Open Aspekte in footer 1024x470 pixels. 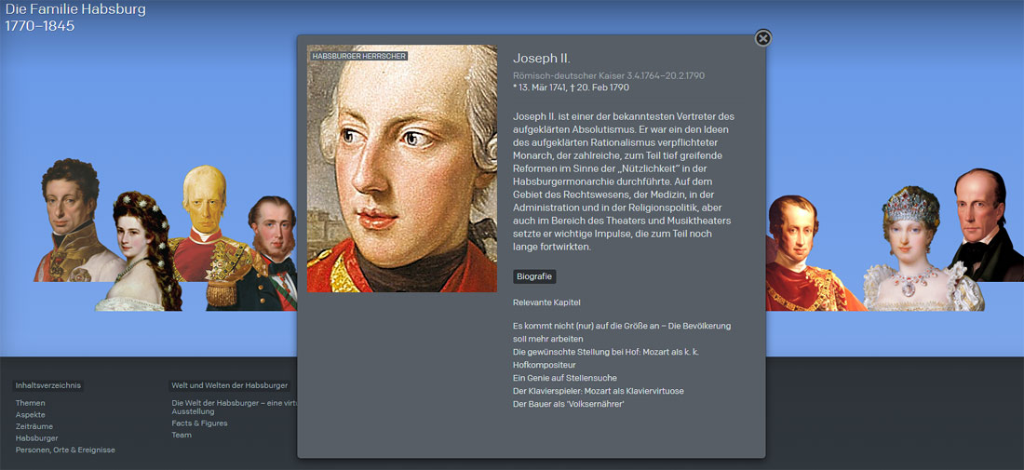pyautogui.click(x=30, y=414)
